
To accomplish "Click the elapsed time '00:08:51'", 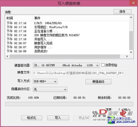I will click(79, 98).
